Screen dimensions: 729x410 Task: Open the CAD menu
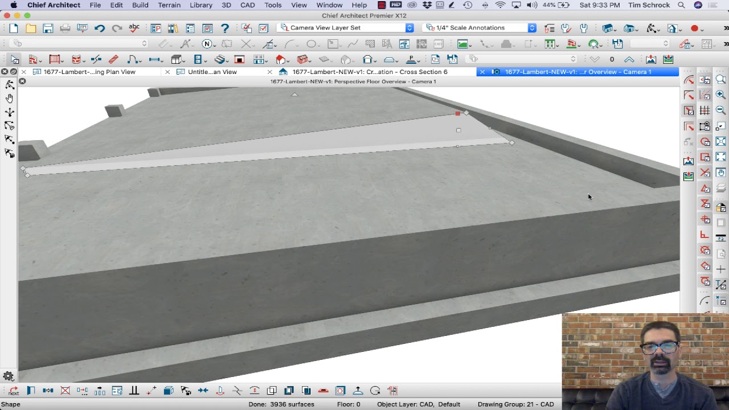point(248,5)
